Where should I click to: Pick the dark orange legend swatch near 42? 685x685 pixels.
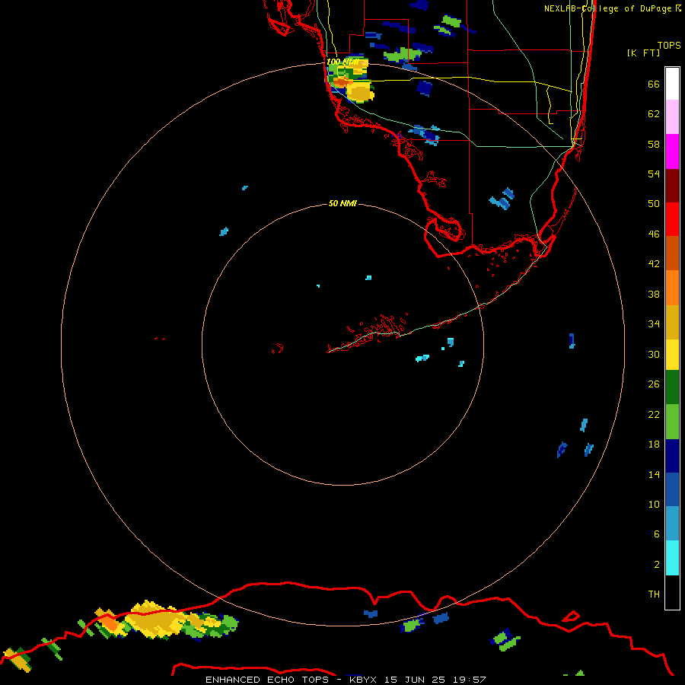tap(672, 253)
